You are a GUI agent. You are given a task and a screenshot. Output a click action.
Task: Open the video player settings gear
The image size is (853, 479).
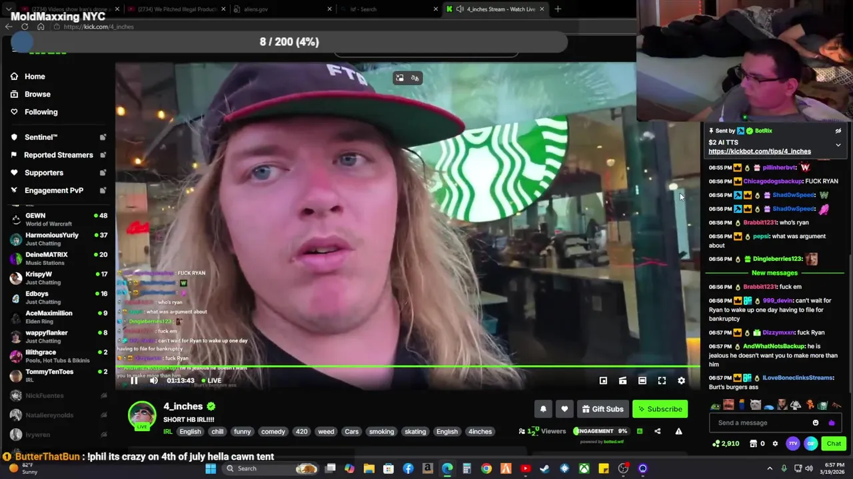(x=681, y=381)
